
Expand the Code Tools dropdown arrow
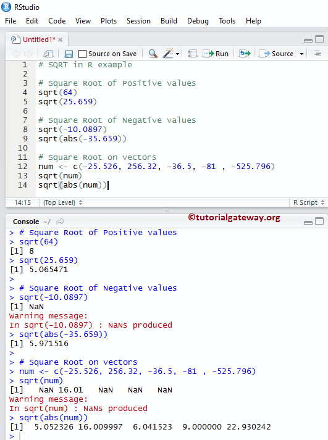(x=177, y=54)
